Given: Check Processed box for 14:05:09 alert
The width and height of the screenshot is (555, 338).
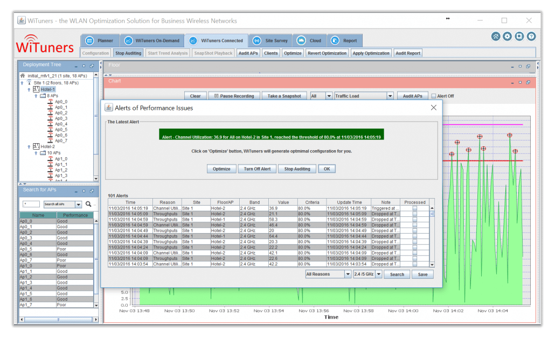Looking at the screenshot, I should pyautogui.click(x=414, y=214).
